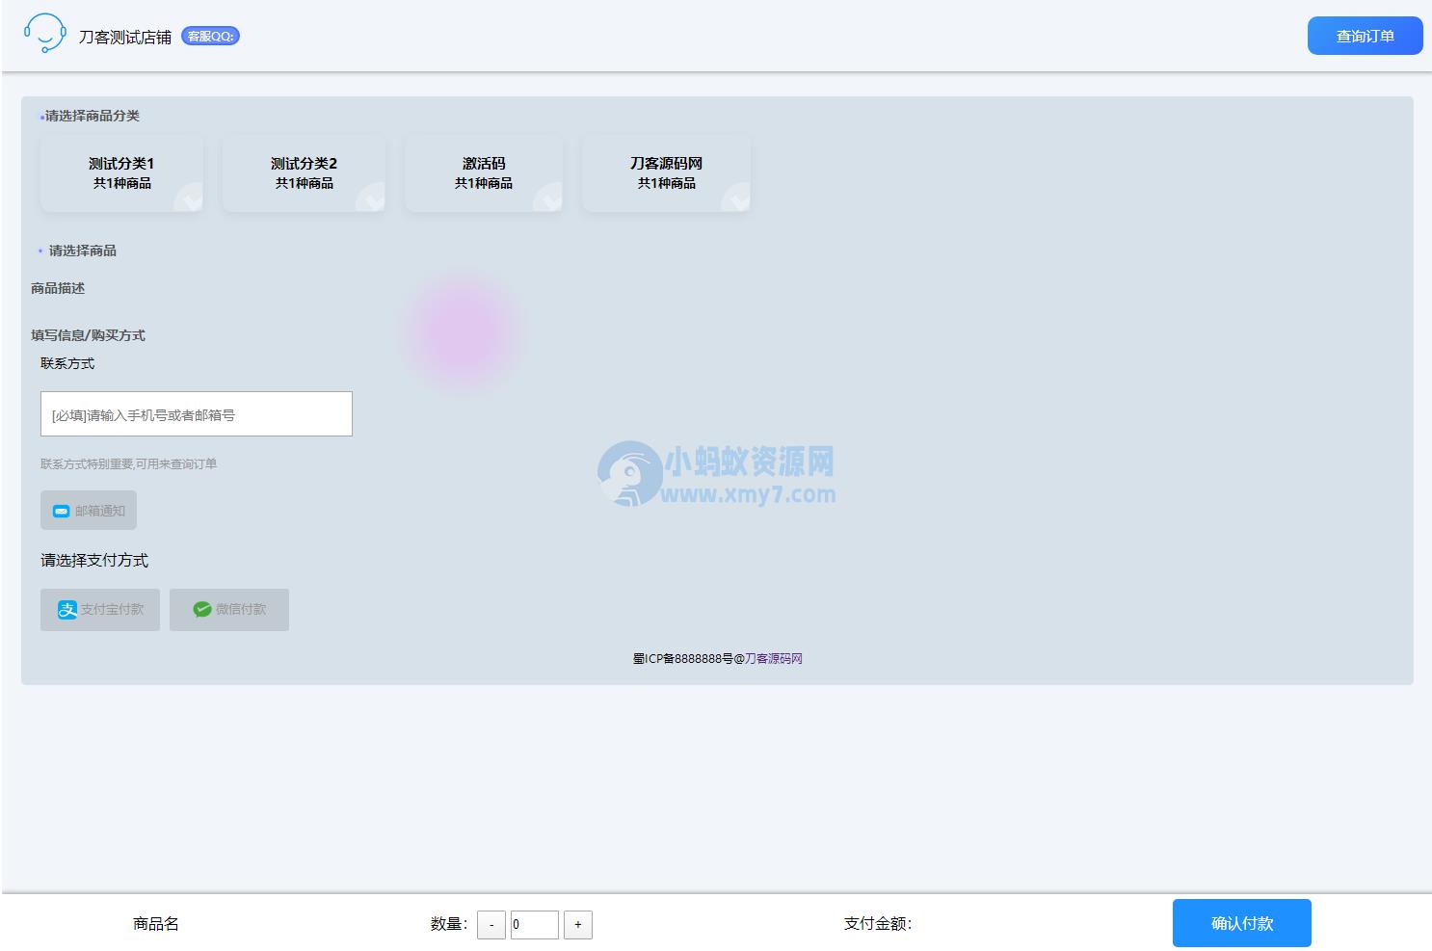Click the 请选择商品 heading
Screen dimensions: 1432x951
pos(83,251)
